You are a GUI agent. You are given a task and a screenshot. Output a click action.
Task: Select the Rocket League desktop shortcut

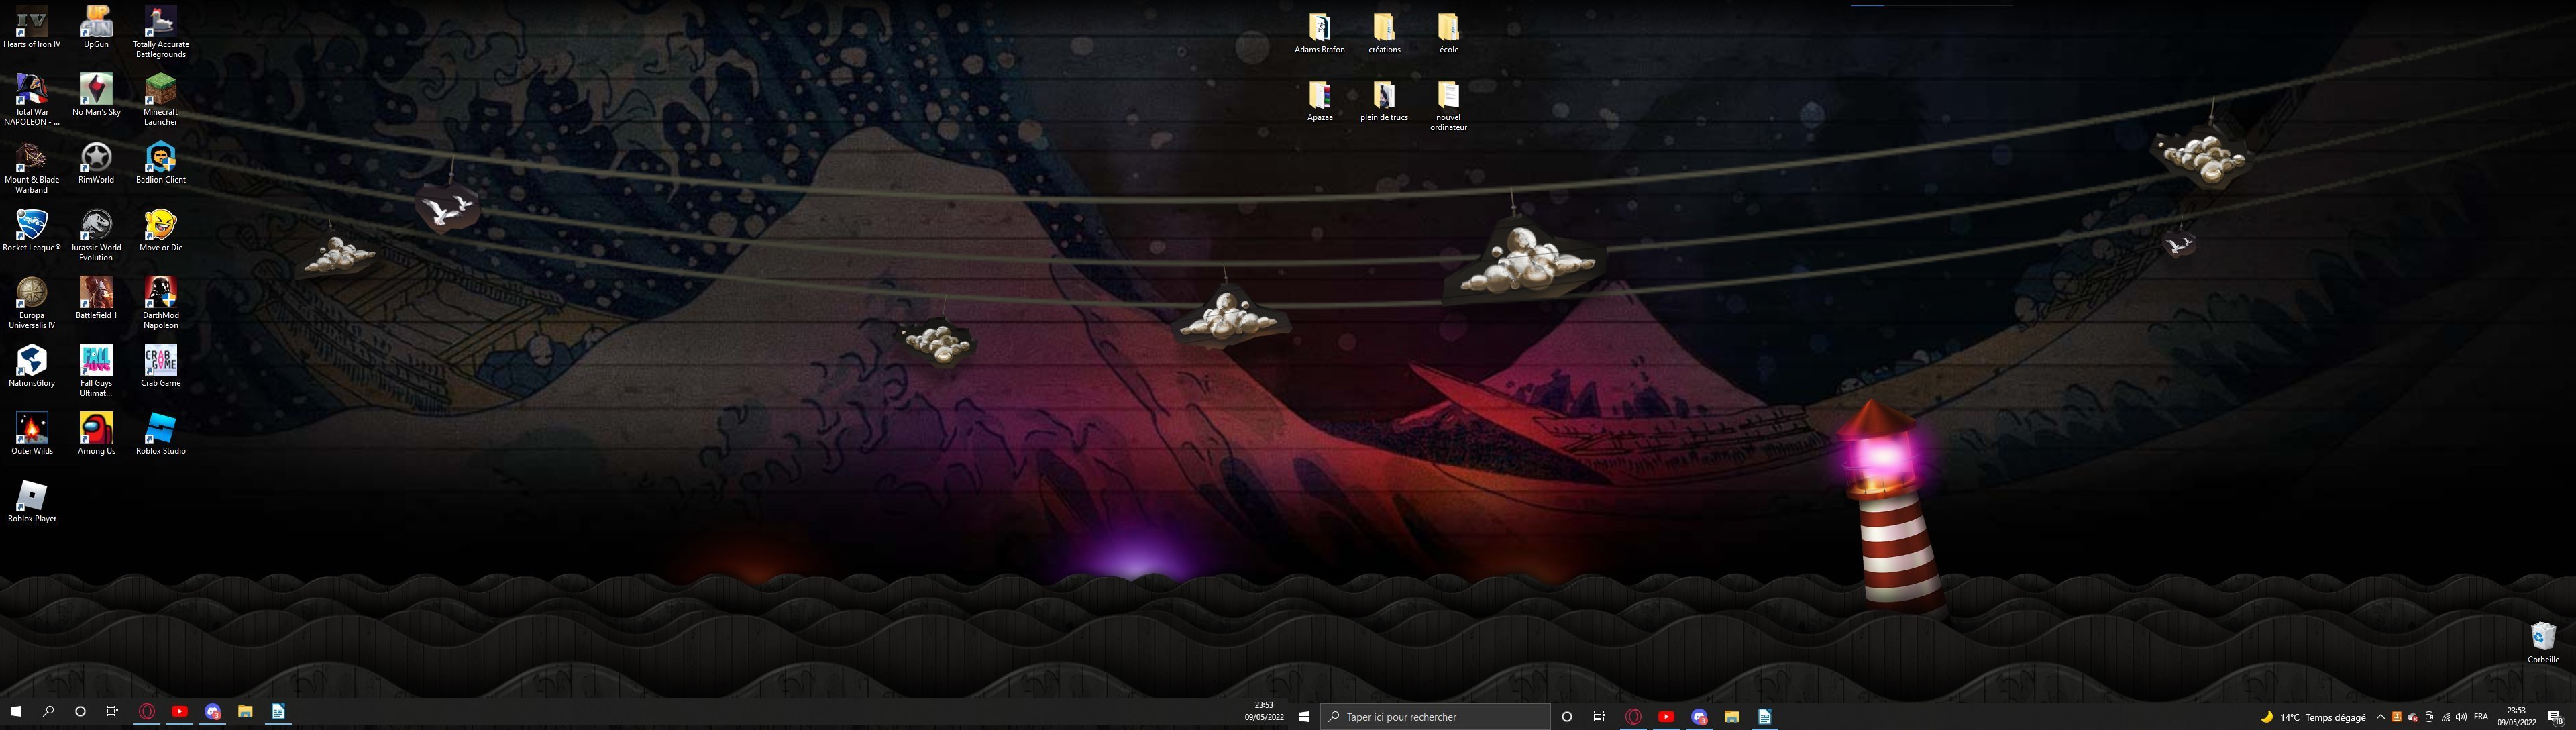tap(31, 227)
